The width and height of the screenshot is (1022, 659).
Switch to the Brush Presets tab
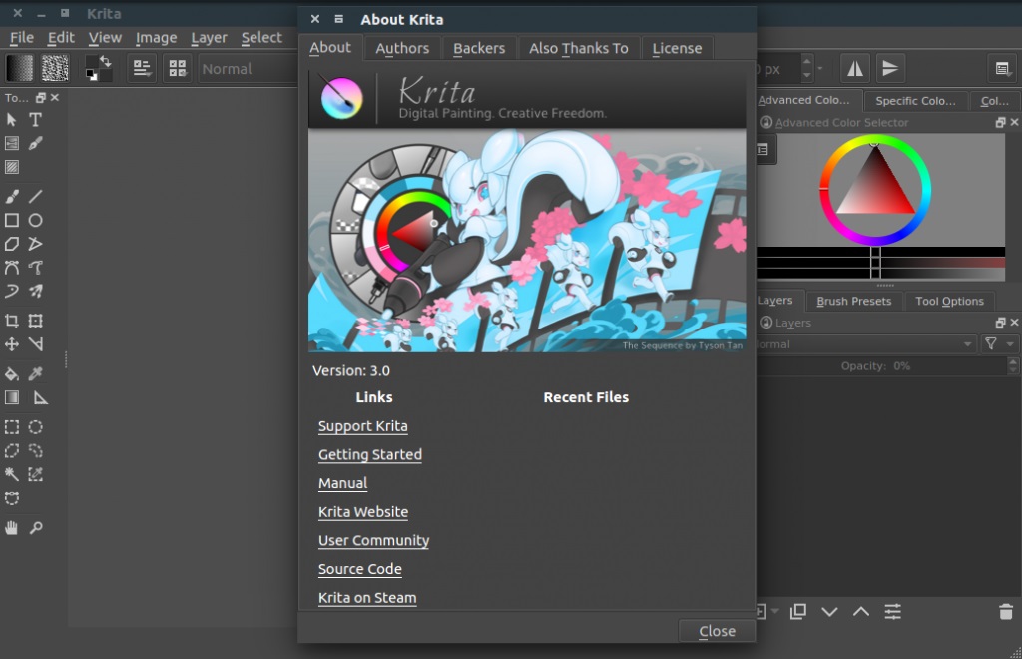coord(854,301)
